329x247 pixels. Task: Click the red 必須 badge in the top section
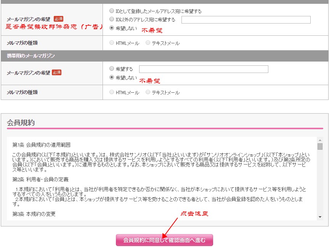[58, 19]
